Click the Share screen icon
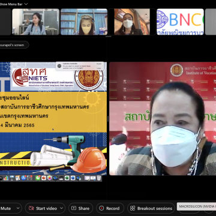 [74, 208]
